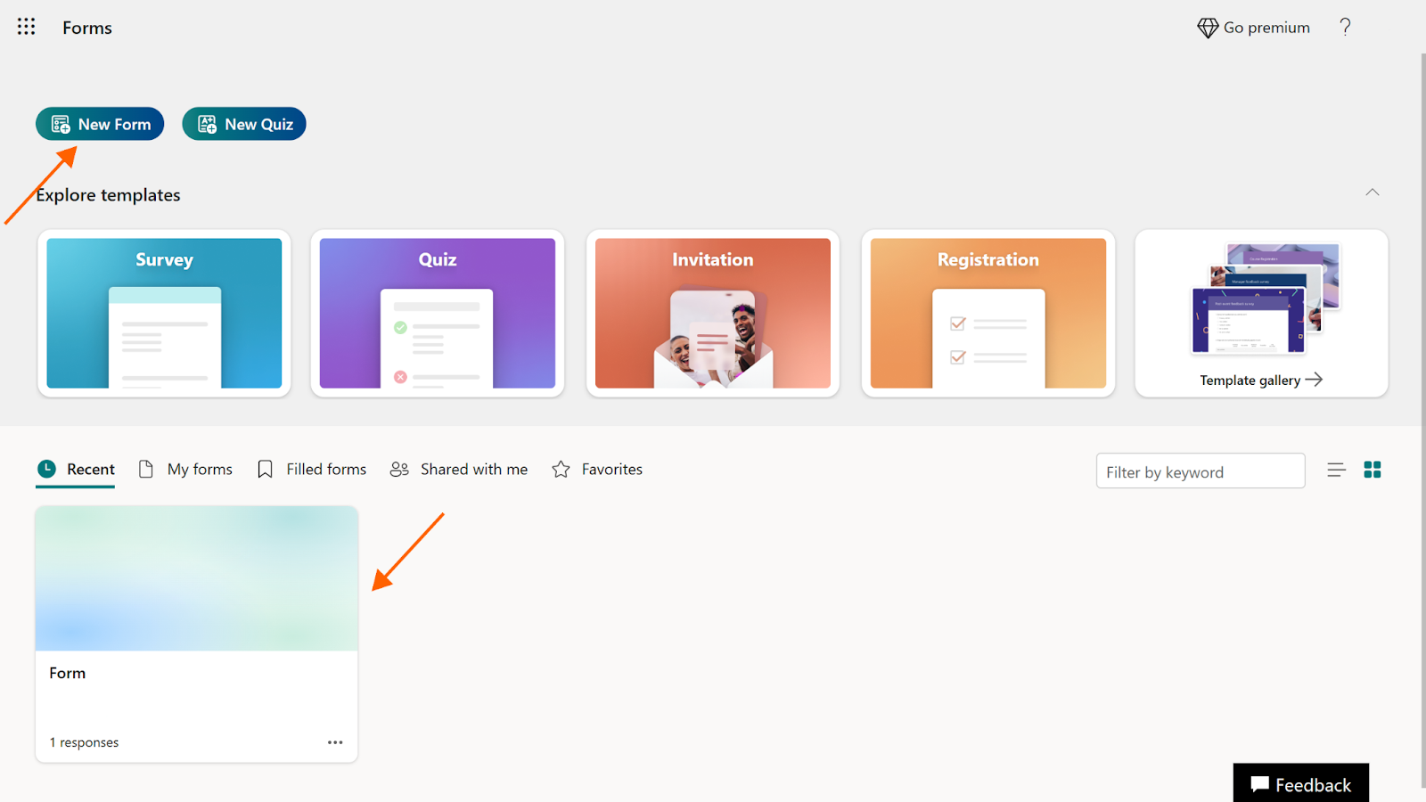
Task: Open more options on the Form card
Action: (x=335, y=742)
